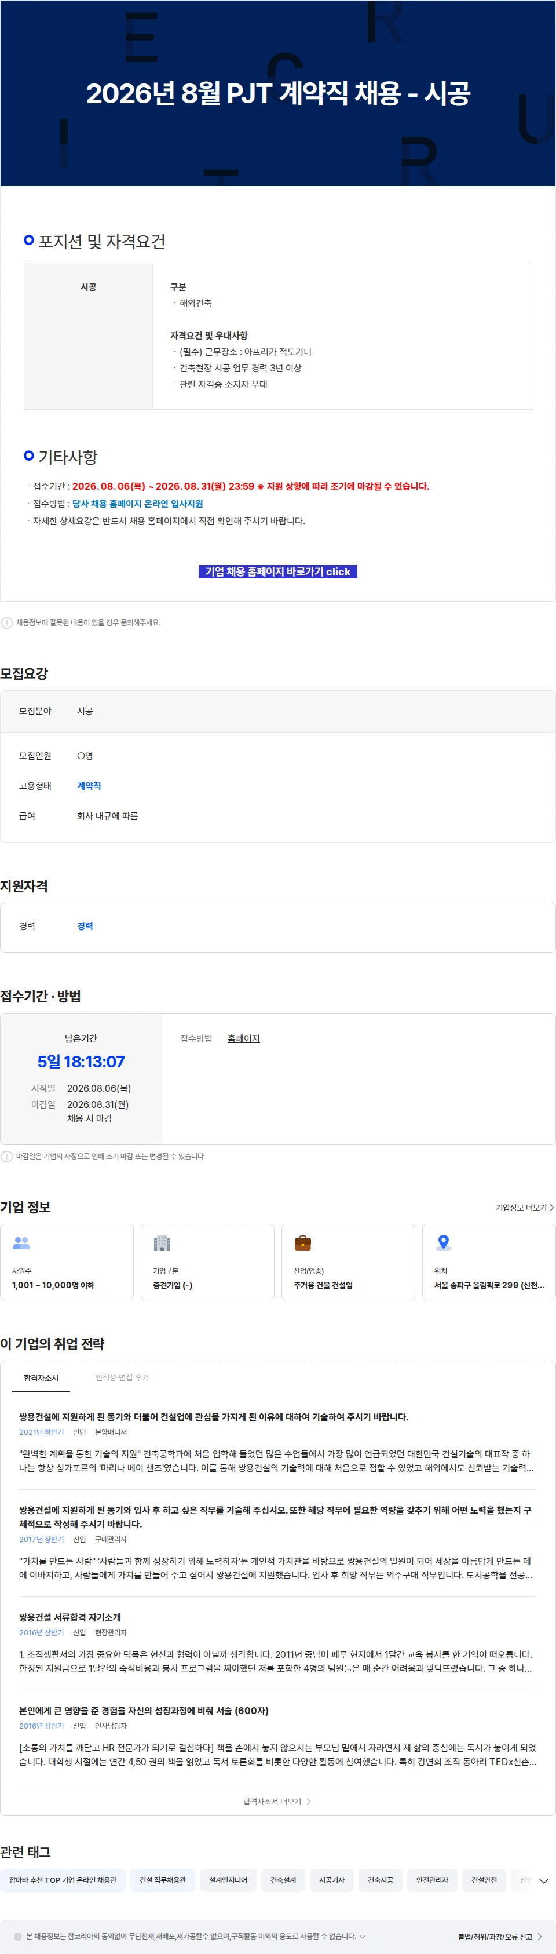Open the 홈페이지 application method link

[x=243, y=1038]
